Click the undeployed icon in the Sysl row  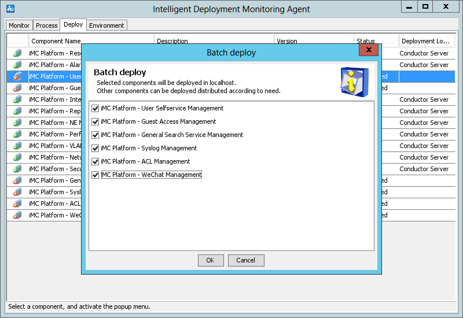coord(17,192)
